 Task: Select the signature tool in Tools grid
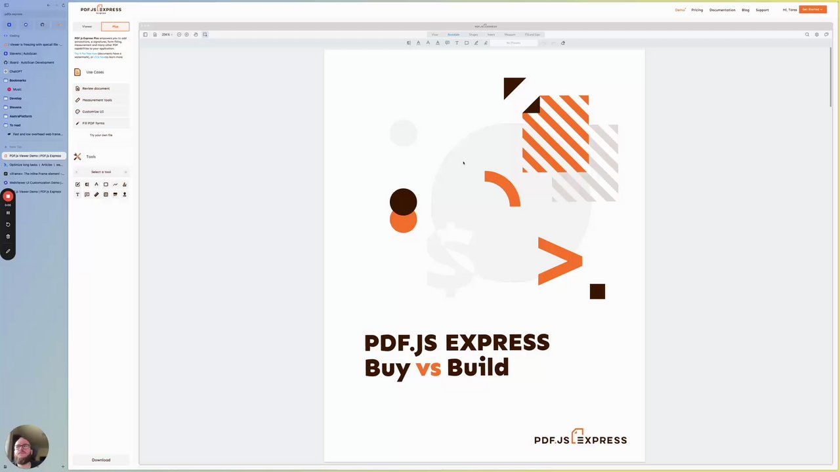pyautogui.click(x=125, y=185)
